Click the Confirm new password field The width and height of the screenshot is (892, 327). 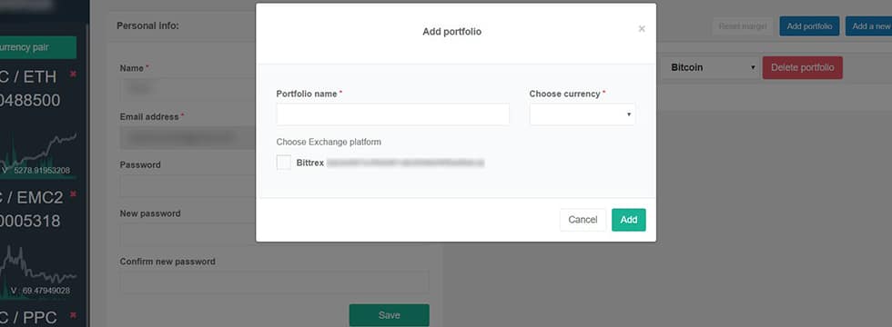click(274, 282)
